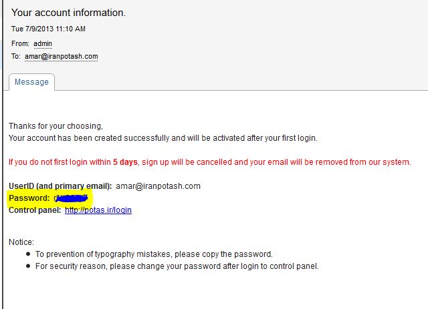Click the bold red "5 days" text
The width and height of the screenshot is (428, 309).
125,162
